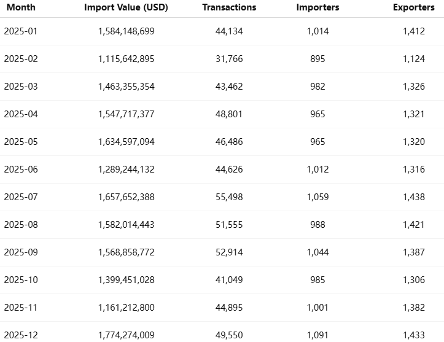Screen dimensions: 444x342
Task: Click the importers value 1,044
Action: coord(317,252)
